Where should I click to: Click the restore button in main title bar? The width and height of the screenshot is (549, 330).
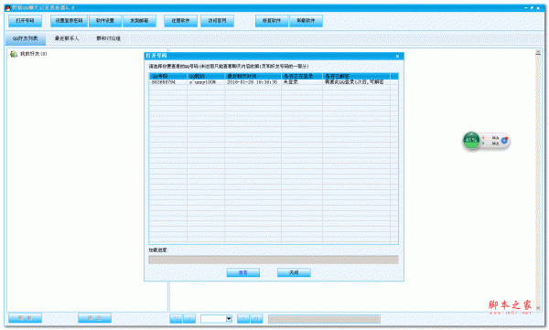532,7
